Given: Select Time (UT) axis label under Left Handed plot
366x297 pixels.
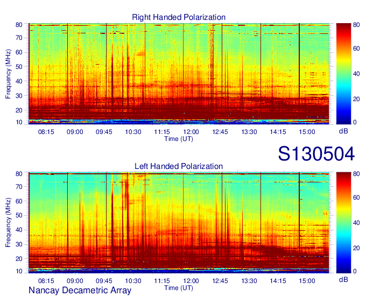Looking at the screenshot, I should pyautogui.click(x=179, y=288).
